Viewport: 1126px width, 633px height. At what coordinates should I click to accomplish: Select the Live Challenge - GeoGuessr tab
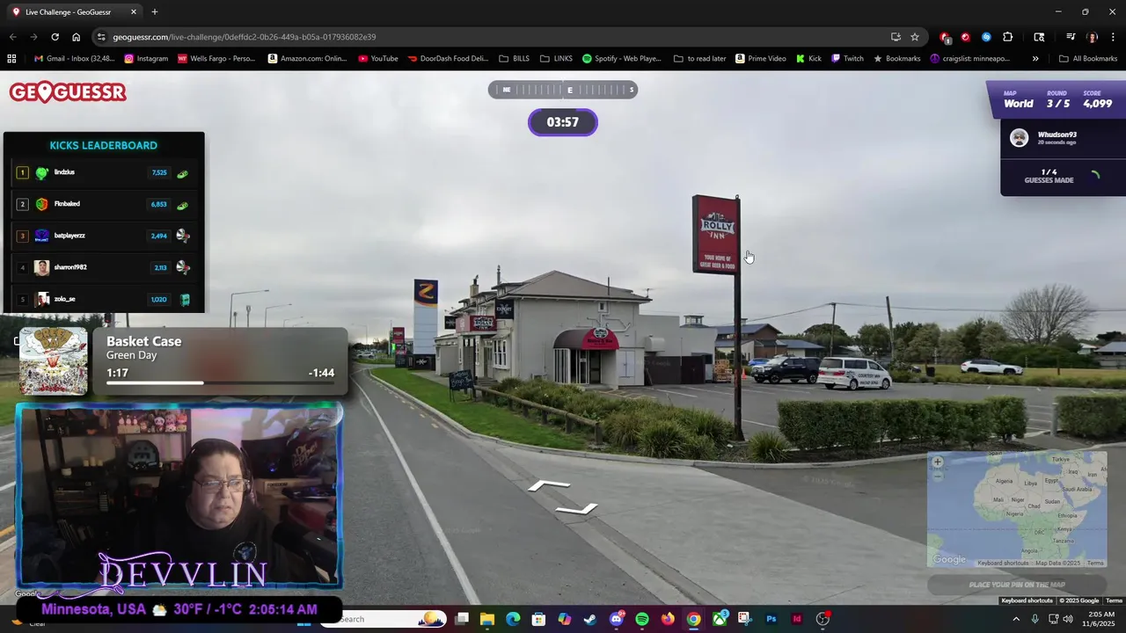[75, 12]
